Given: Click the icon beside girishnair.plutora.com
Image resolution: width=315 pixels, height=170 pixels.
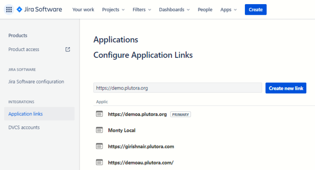Looking at the screenshot, I should (99, 146).
